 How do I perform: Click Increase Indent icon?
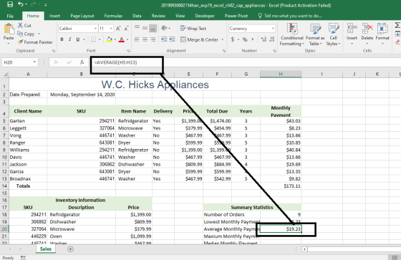click(x=172, y=39)
